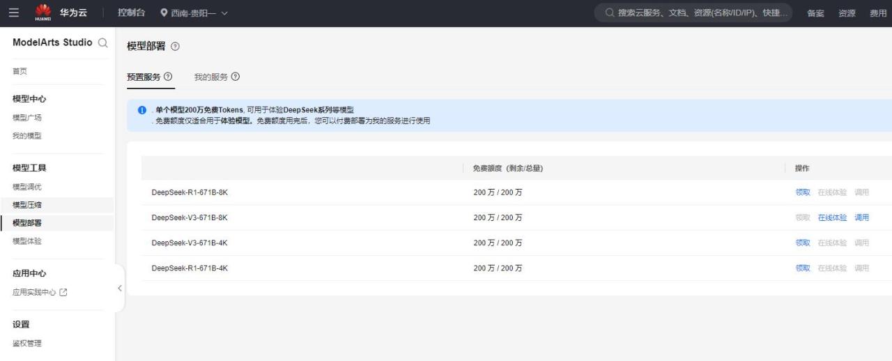This screenshot has height=361, width=892.
Task: Click the ModelArts Studio search icon
Action: tap(103, 43)
